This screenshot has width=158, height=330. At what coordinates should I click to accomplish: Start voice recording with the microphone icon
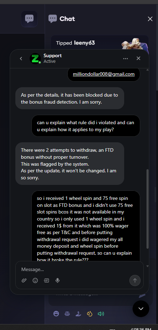[x=58, y=280]
